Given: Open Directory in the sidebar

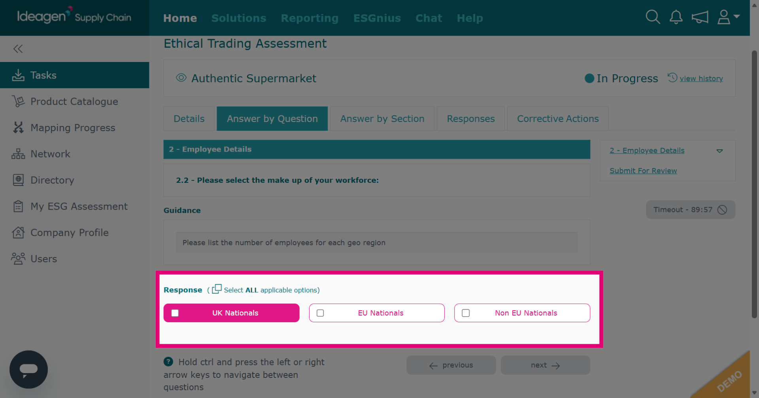Looking at the screenshot, I should point(74,180).
